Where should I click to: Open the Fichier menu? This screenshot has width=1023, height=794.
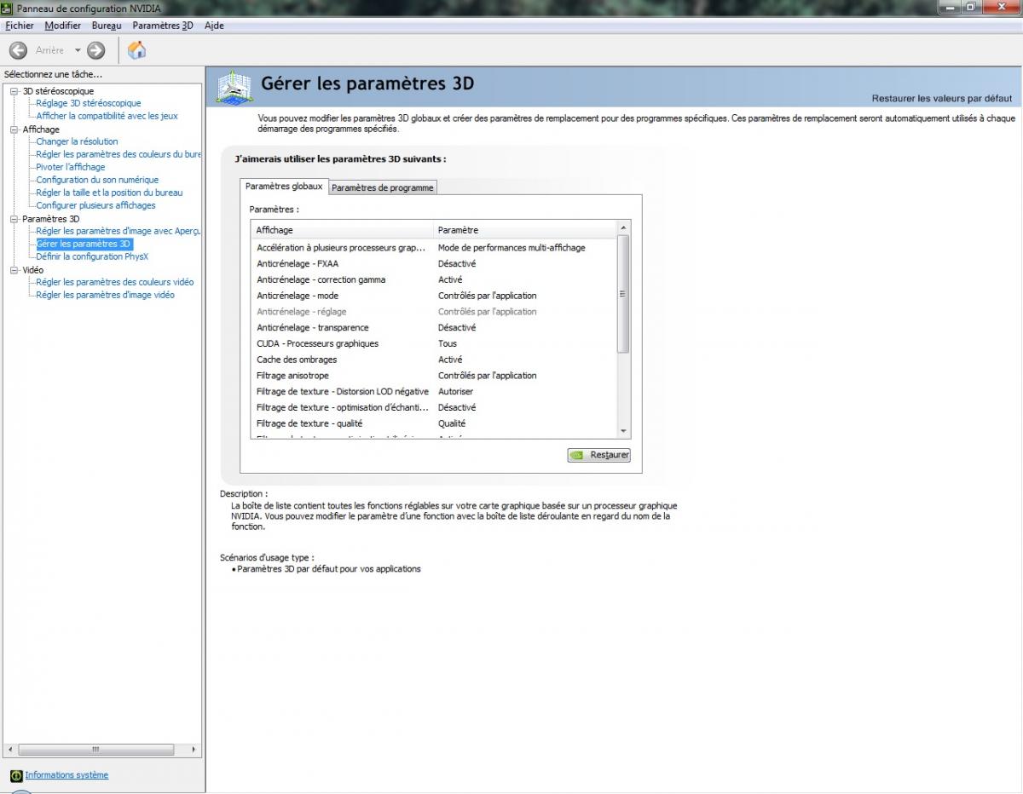point(19,26)
